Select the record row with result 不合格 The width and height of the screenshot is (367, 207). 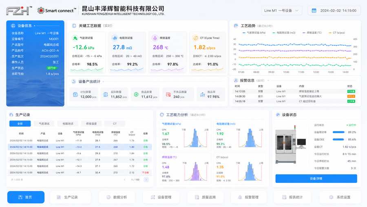click(80, 172)
